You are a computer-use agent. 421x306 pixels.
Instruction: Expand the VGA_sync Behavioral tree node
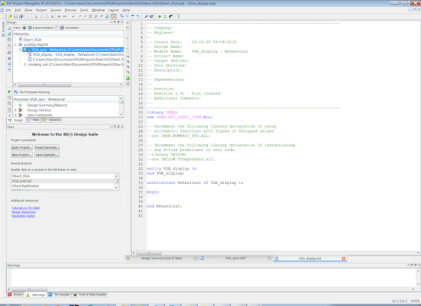click(20, 49)
